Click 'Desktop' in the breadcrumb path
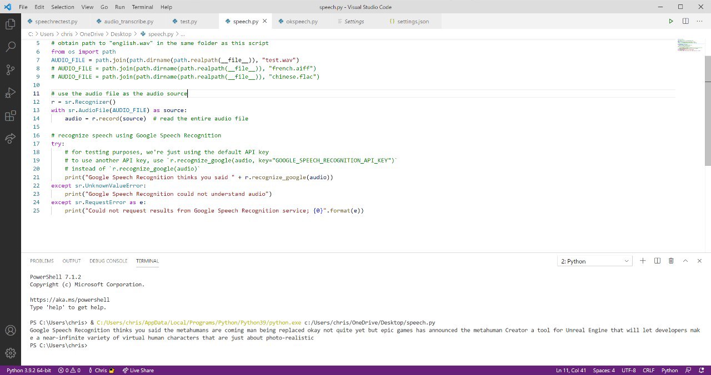The width and height of the screenshot is (711, 375). (x=121, y=34)
